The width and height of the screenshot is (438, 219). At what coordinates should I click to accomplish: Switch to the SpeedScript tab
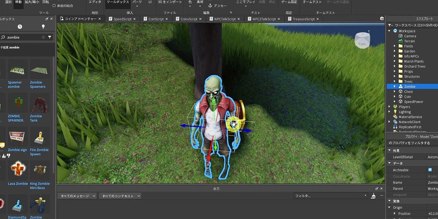pos(122,19)
